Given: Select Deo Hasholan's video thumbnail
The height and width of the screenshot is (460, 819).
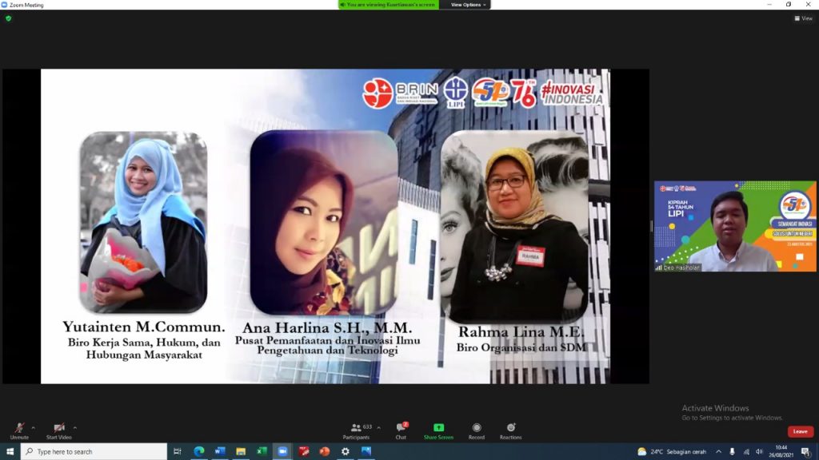Looking at the screenshot, I should [x=734, y=226].
